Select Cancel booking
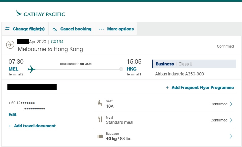This screenshot has height=147, width=242. click(x=76, y=29)
